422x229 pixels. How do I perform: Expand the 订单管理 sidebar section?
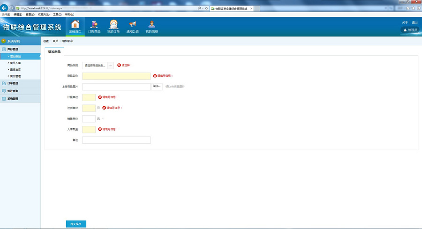[x=13, y=83]
